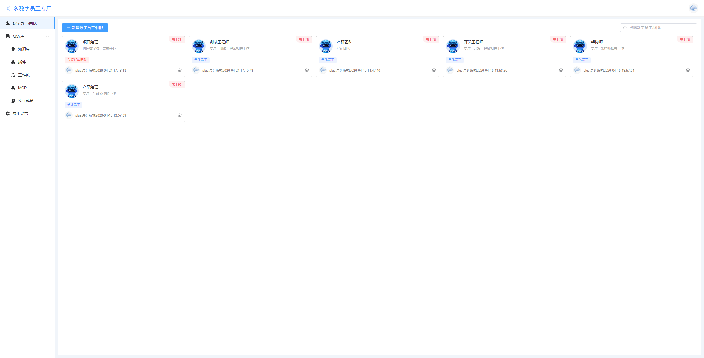Open settings gear on 开发工程师 card
The width and height of the screenshot is (704, 358).
(x=561, y=70)
